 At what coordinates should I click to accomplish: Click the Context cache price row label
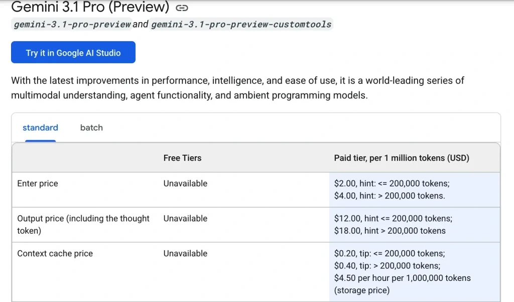(55, 253)
